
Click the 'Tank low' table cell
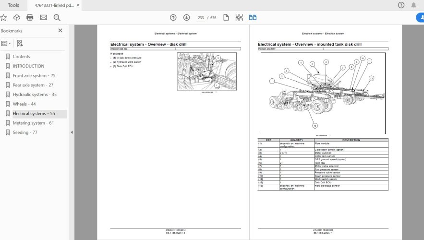pos(351,163)
